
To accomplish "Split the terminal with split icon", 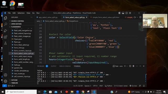I will click(x=130, y=66).
